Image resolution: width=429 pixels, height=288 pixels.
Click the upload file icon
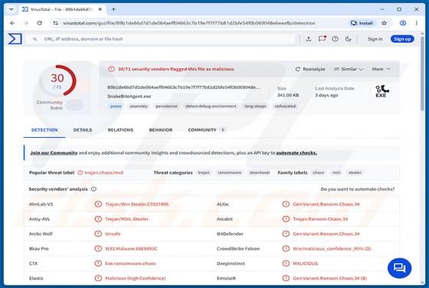308,39
